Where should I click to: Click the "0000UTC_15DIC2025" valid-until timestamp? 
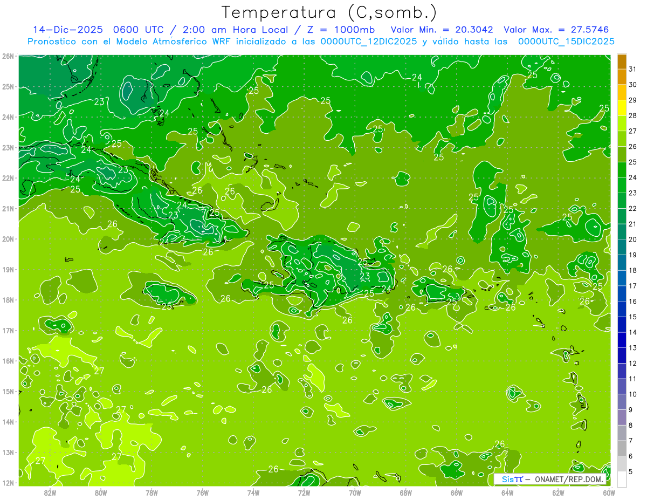tap(566, 42)
